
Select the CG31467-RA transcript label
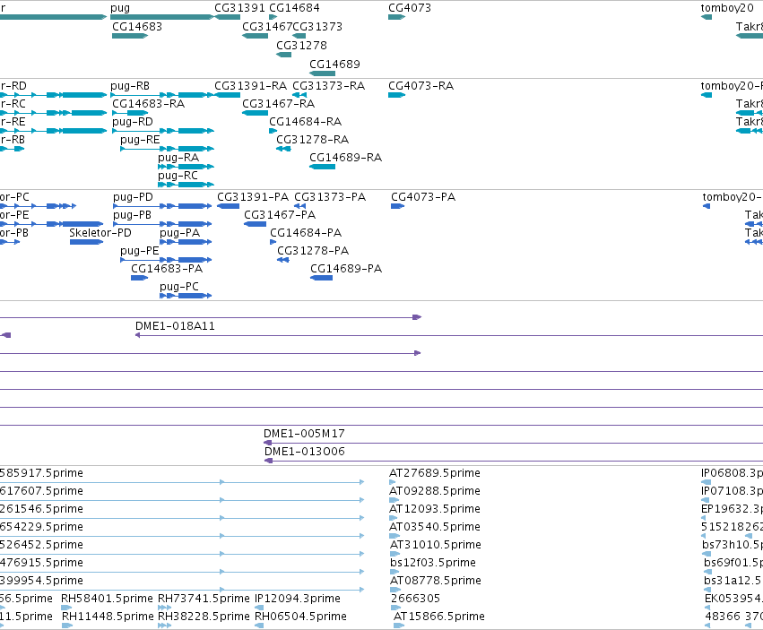click(x=278, y=104)
